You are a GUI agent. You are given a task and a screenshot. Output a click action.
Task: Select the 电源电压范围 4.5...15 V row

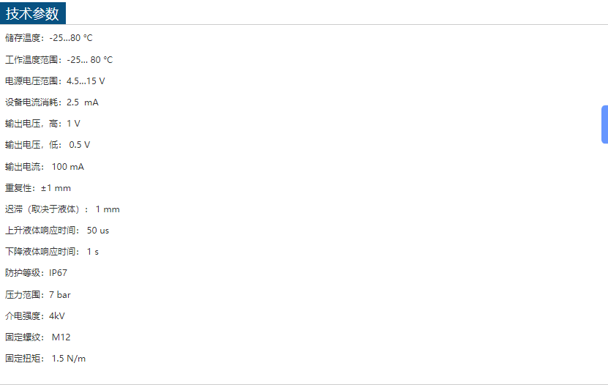[55, 81]
